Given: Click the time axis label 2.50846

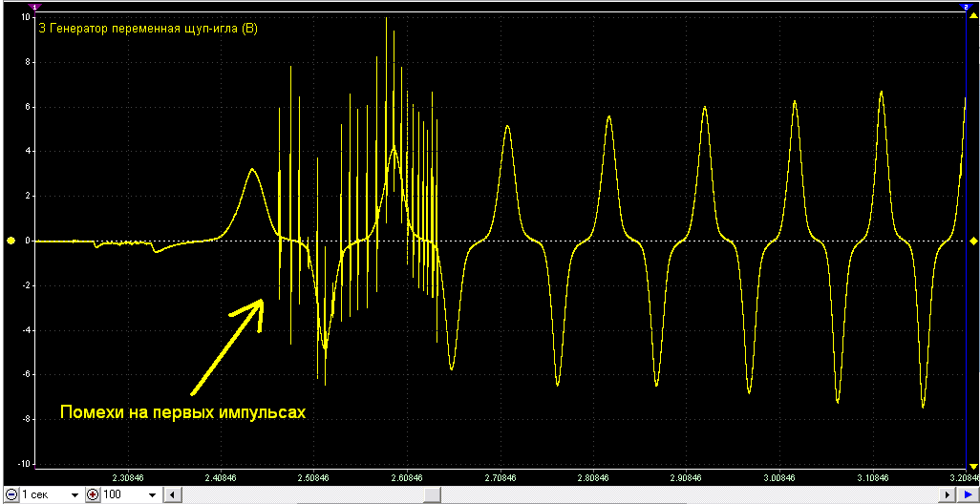Looking at the screenshot, I should pyautogui.click(x=314, y=478).
